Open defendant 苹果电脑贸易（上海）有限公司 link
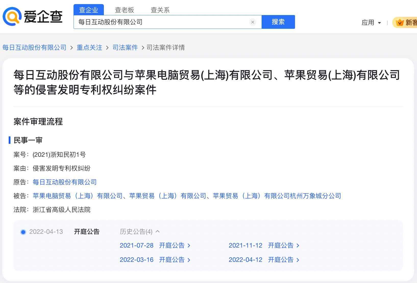The width and height of the screenshot is (417, 283). coord(78,196)
